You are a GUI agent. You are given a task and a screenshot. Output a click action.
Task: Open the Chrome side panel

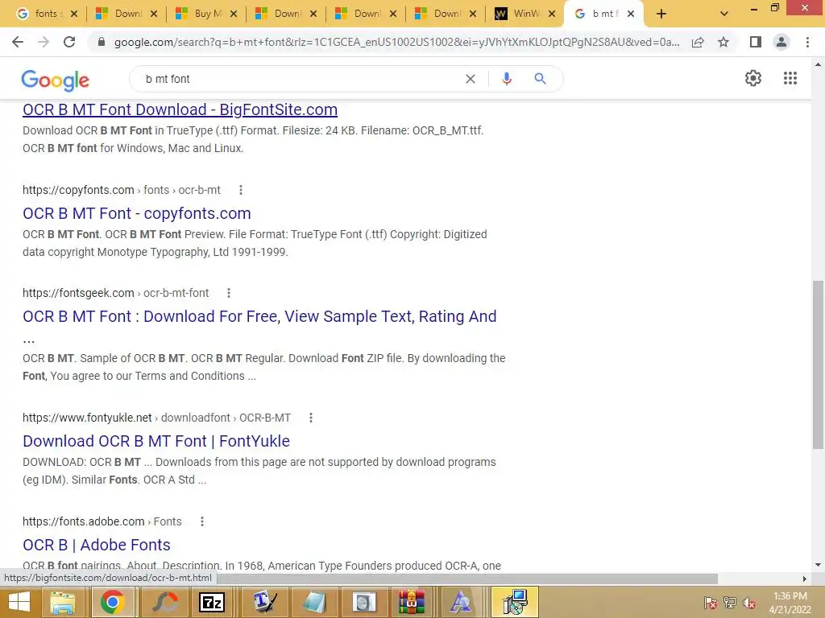(x=756, y=42)
